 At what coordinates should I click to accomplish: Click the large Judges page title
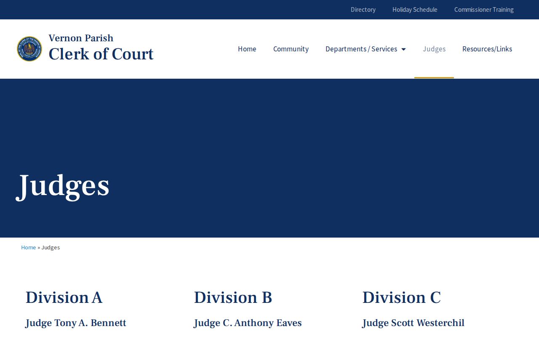pos(63,186)
